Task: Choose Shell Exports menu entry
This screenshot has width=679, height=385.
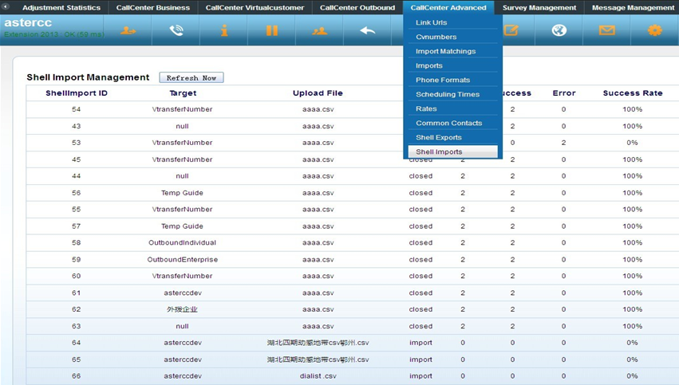Action: coord(452,137)
